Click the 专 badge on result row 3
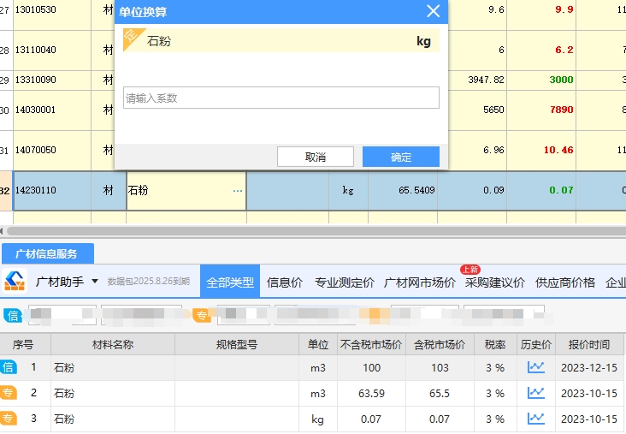This screenshot has height=434, width=626. coord(8,419)
